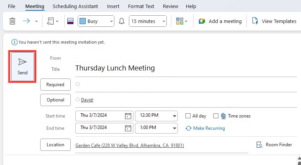Image resolution: width=301 pixels, height=165 pixels.
Task: Select the radio circle beside David
Action: (78, 100)
